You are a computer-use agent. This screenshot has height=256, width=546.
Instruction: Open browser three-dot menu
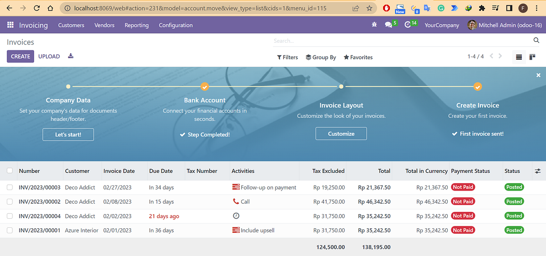point(537,8)
